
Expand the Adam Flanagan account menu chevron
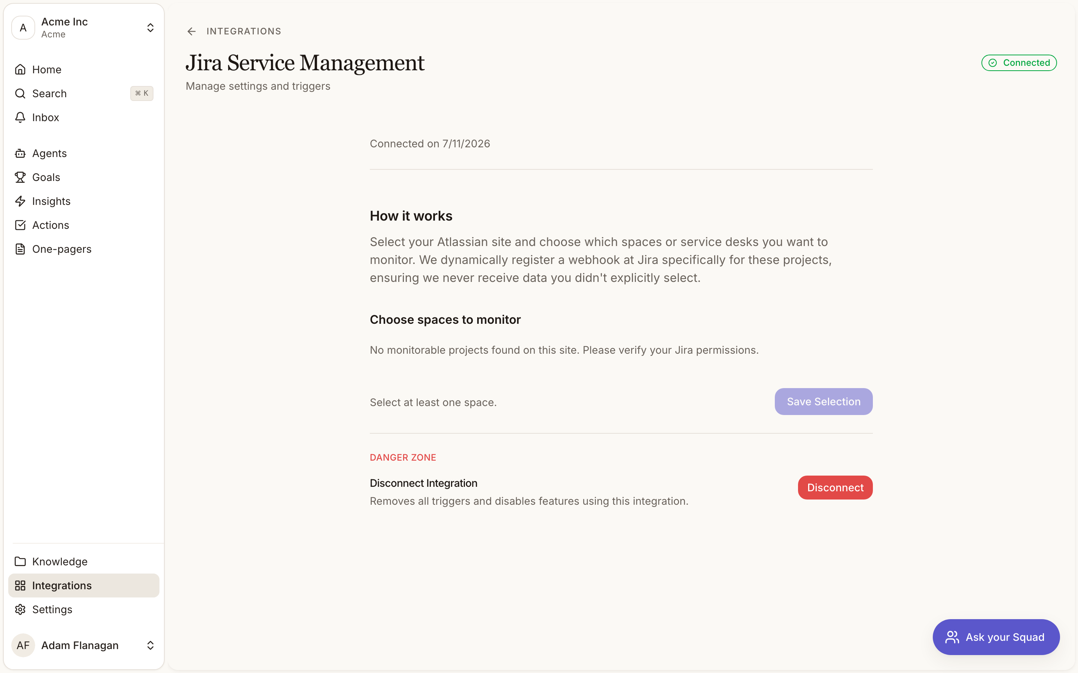pos(150,645)
